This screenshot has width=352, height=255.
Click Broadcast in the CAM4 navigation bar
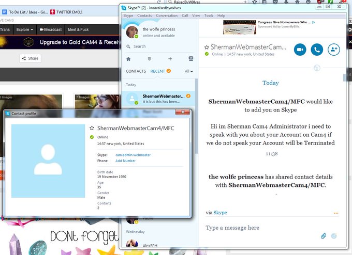[51, 29]
